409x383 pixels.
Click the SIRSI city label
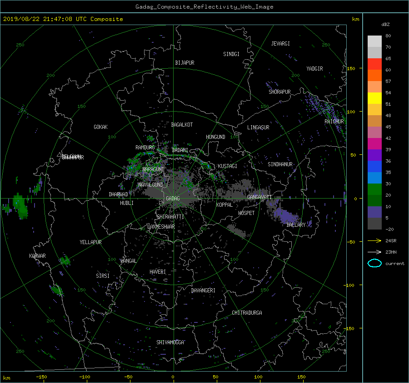[103, 276]
